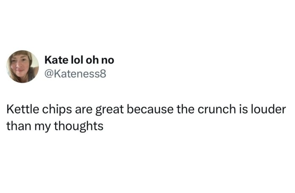
Task: Click the word "Kettle" in the tweet
Action: click(21, 110)
